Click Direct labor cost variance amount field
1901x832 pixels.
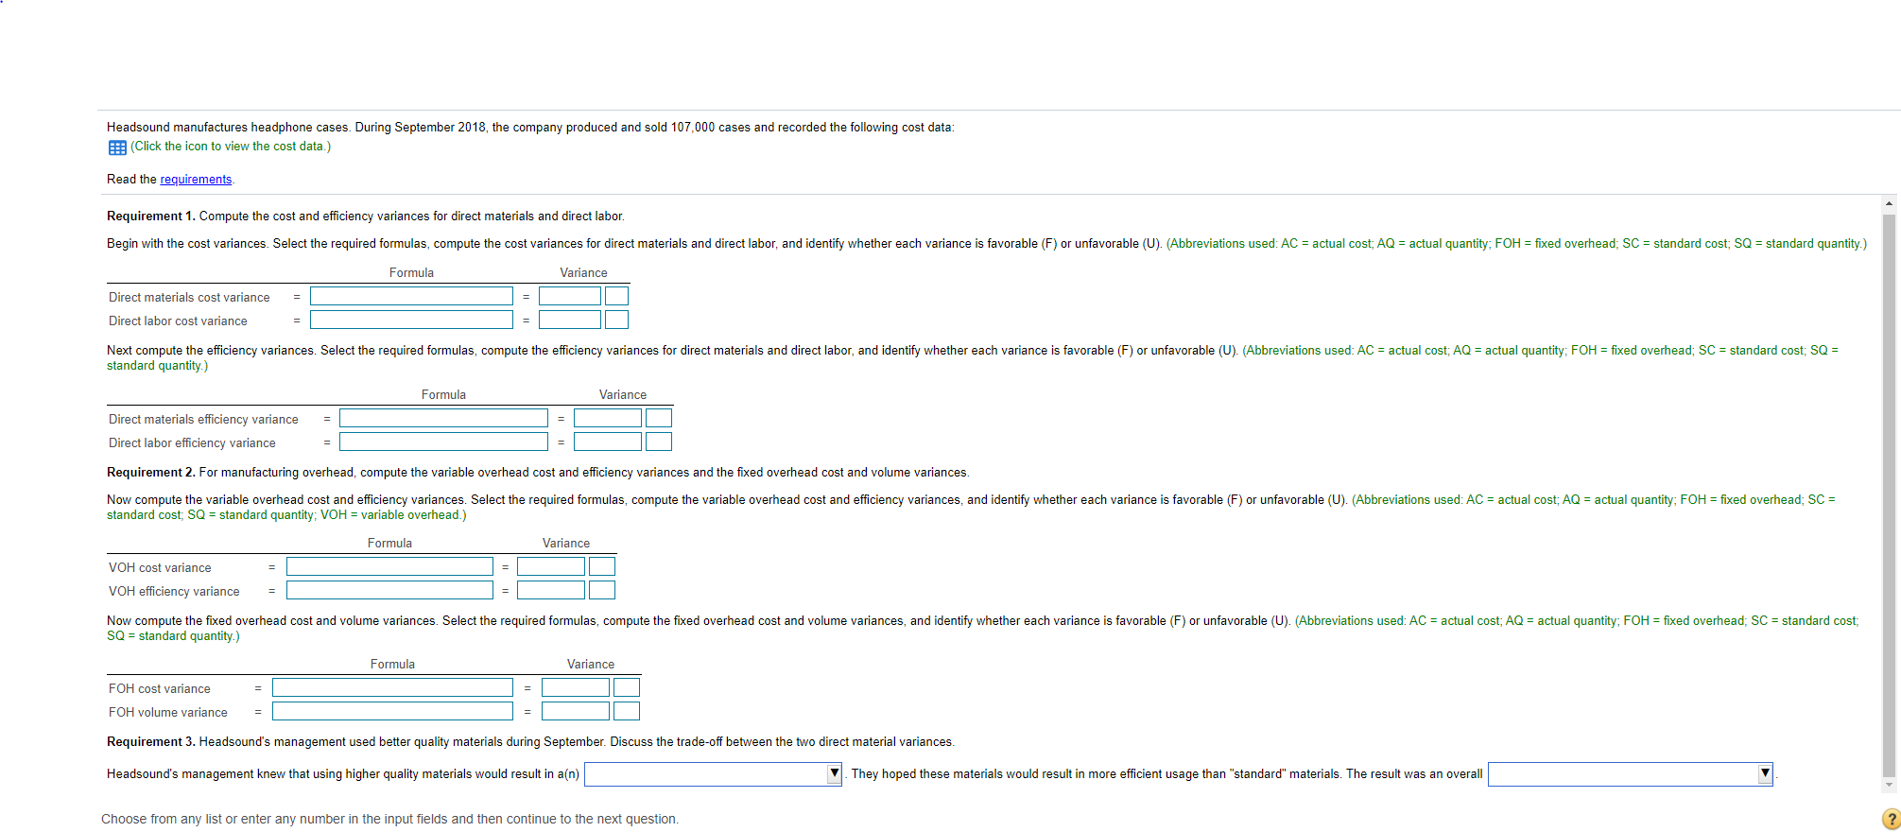pyautogui.click(x=570, y=321)
